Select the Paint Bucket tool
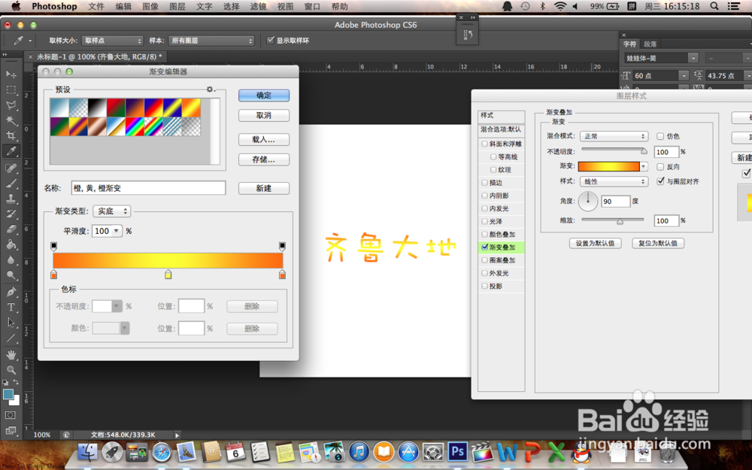The image size is (752, 470). tap(11, 244)
